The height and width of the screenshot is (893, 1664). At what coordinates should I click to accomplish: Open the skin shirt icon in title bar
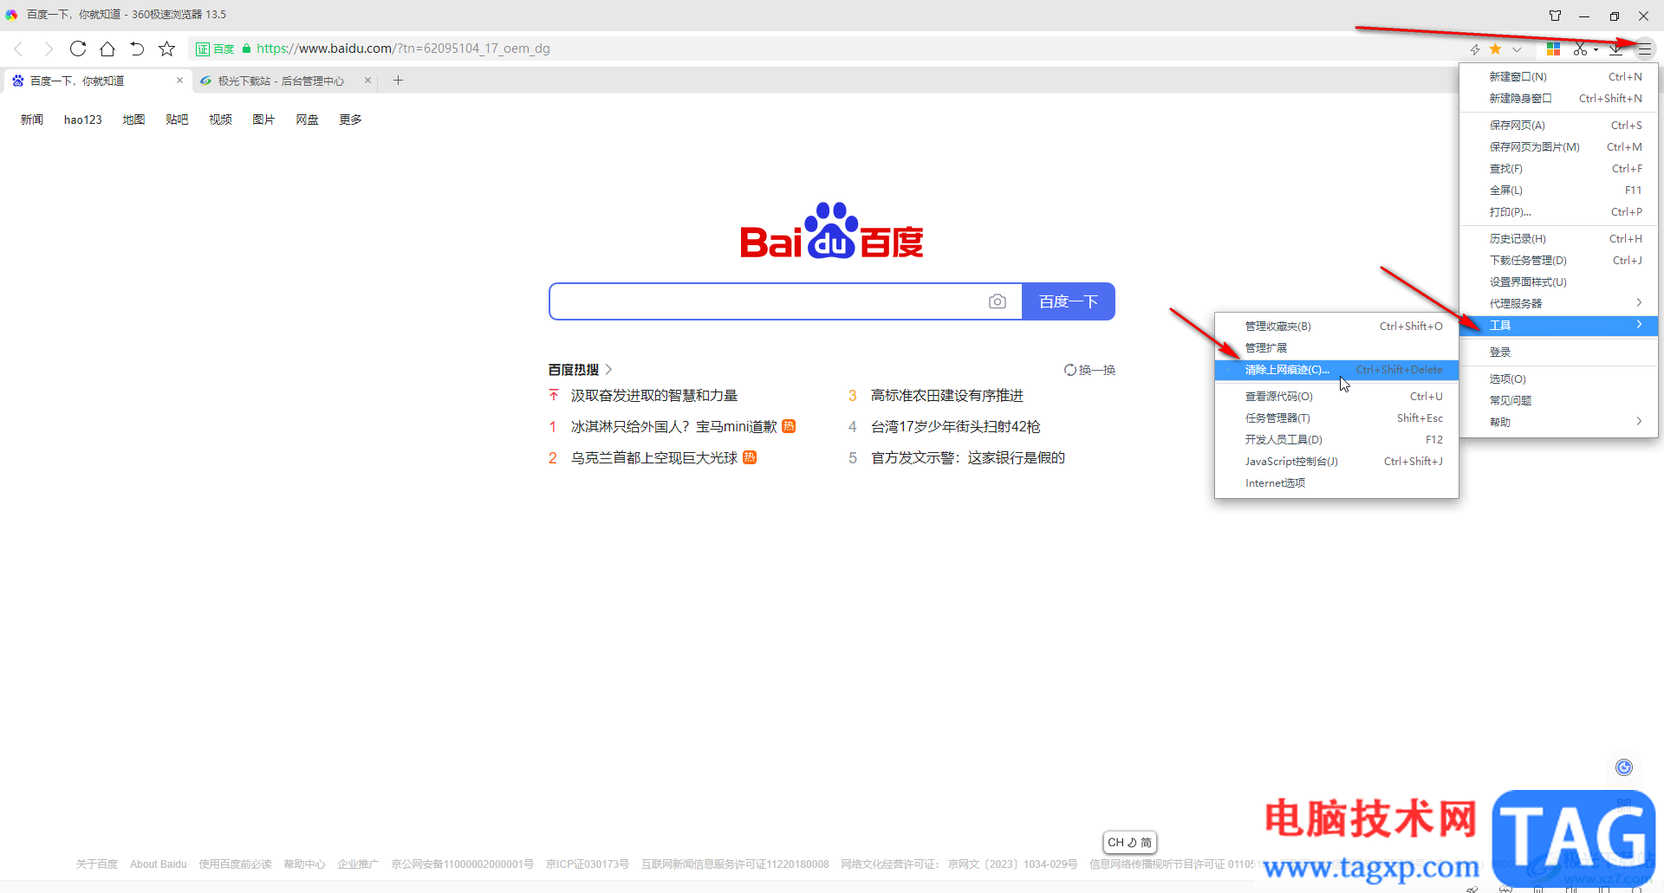coord(1555,16)
